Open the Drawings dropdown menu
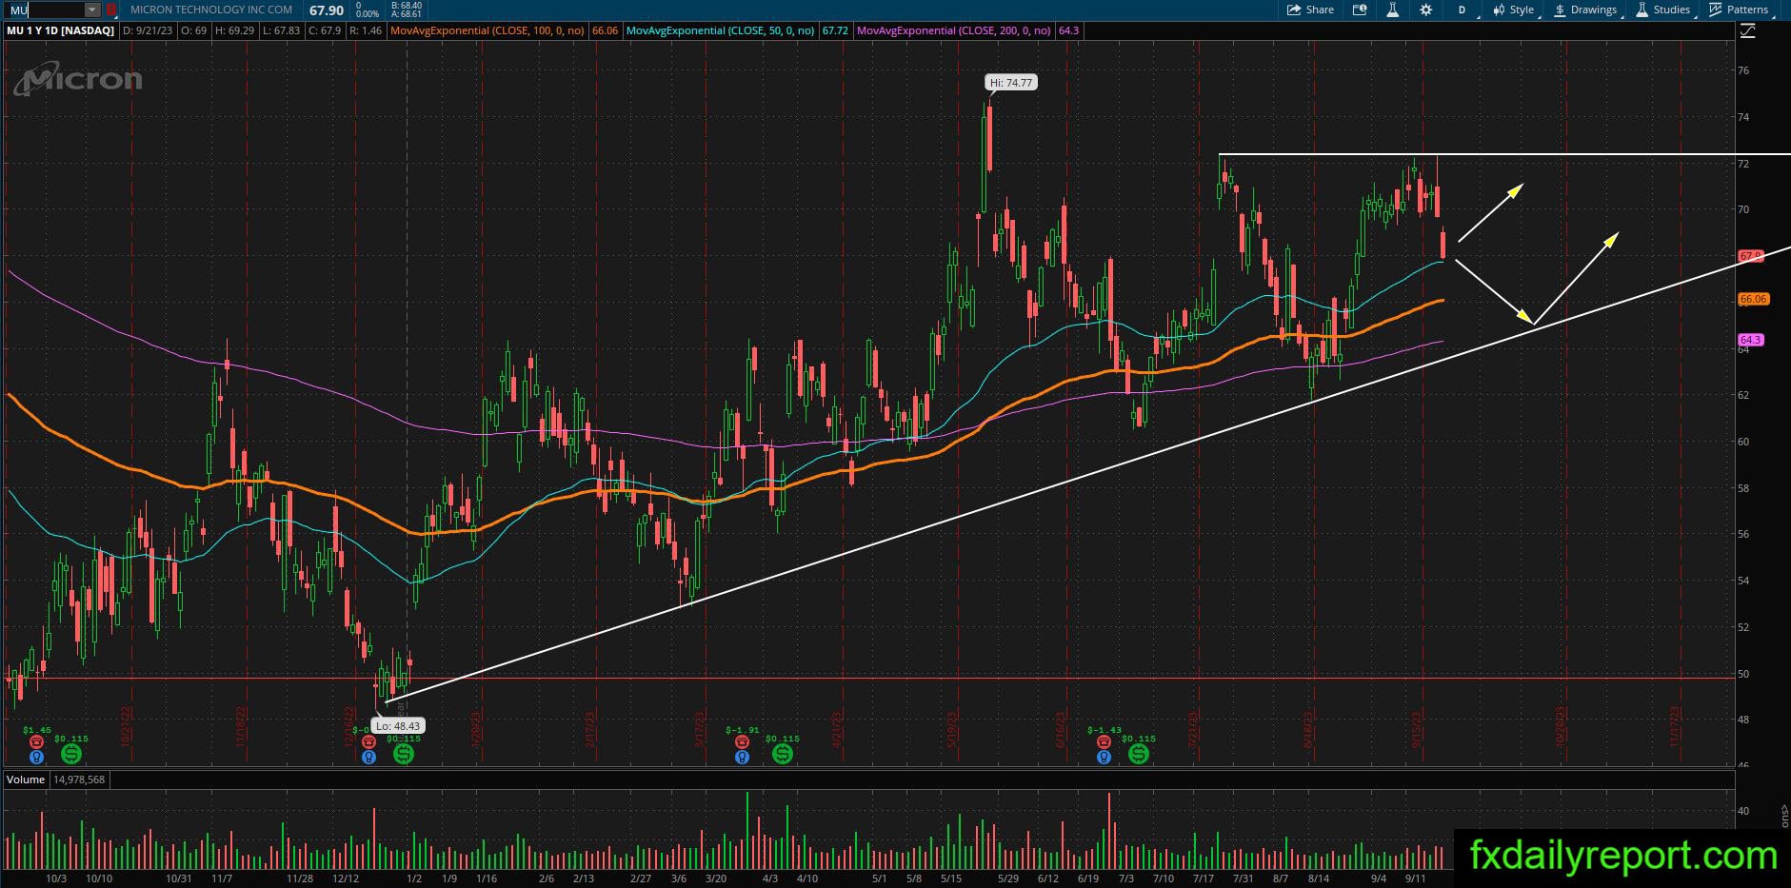The height and width of the screenshot is (888, 1791). tap(1585, 10)
